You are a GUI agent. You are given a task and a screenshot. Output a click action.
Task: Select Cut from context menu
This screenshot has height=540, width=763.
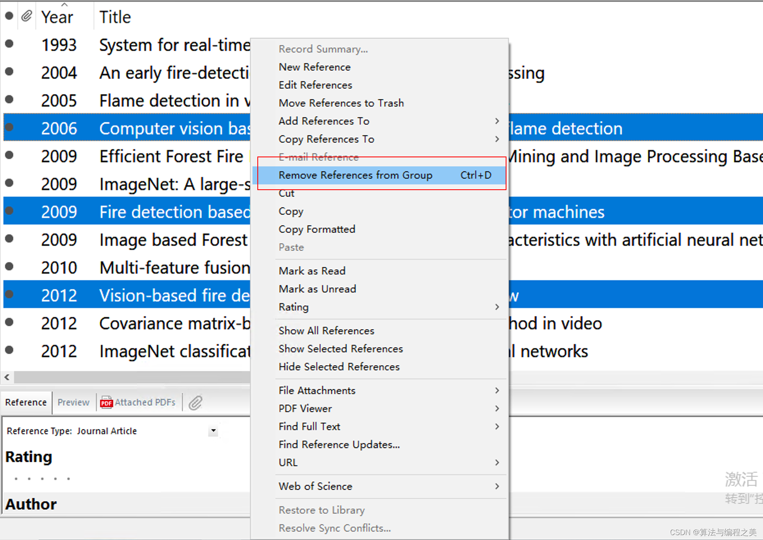[x=379, y=193]
